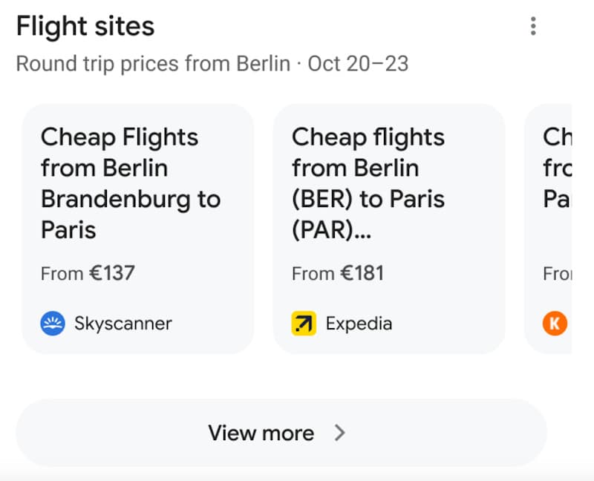This screenshot has height=481, width=594.
Task: Select the first flight result card
Action: click(x=139, y=228)
